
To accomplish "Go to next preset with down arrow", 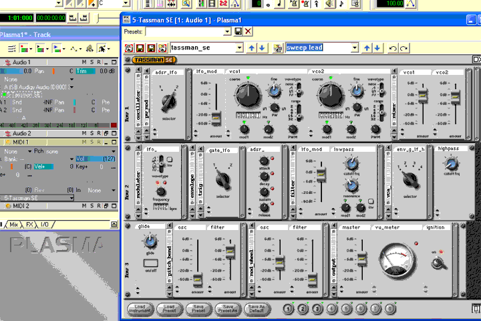I will [377, 48].
